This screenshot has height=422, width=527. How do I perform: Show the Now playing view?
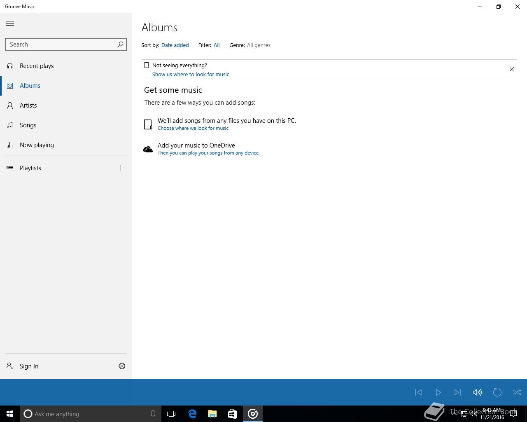66,145
